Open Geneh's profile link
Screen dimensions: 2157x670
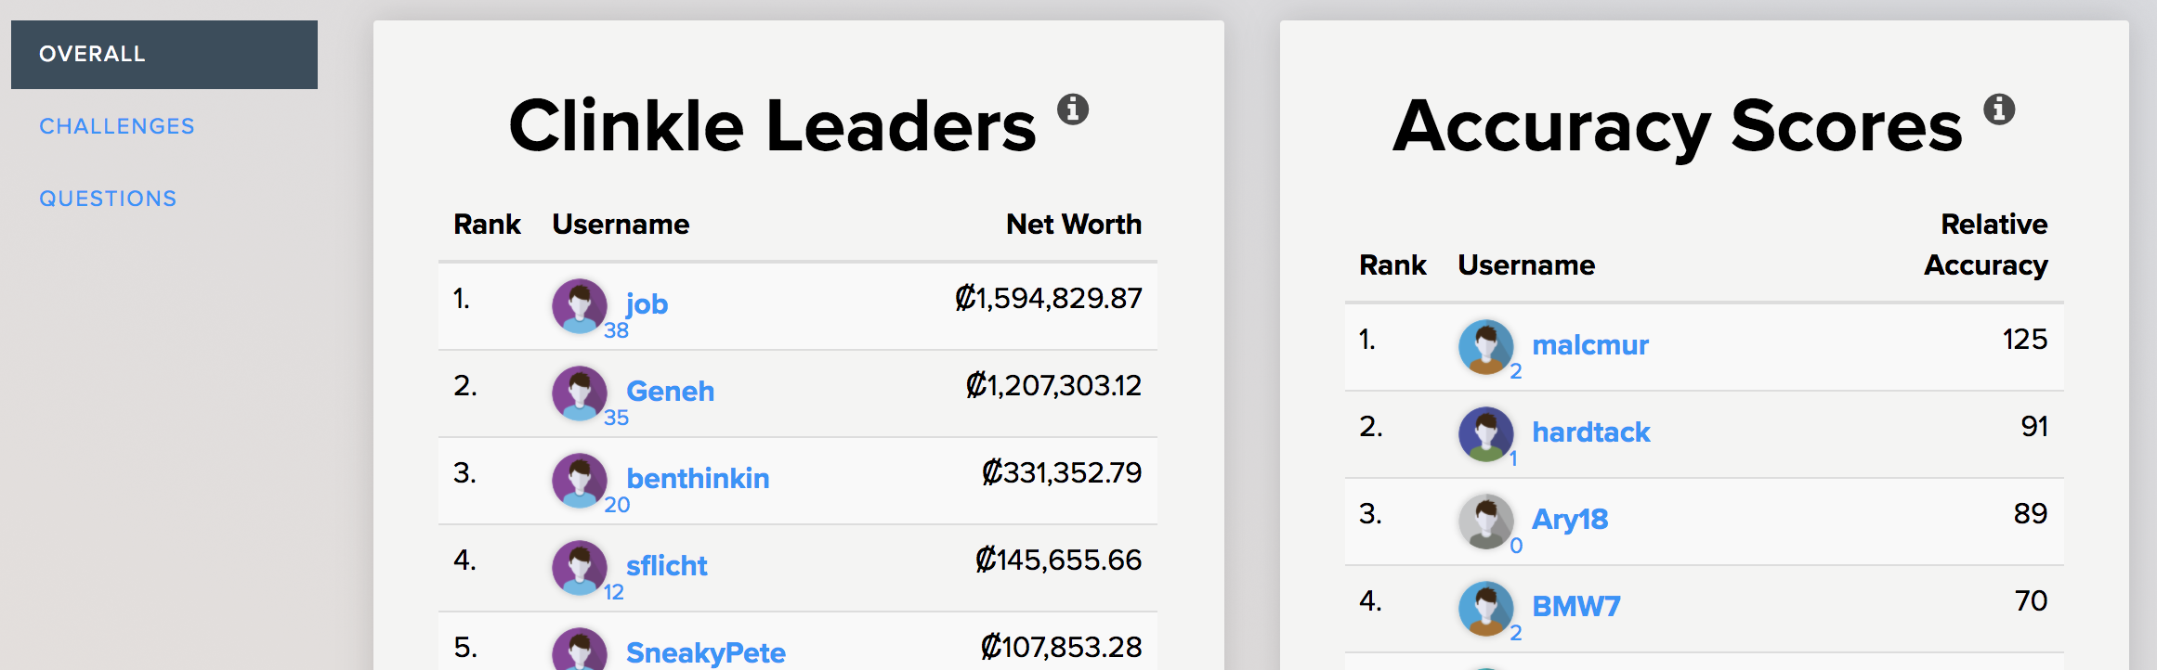(x=670, y=392)
